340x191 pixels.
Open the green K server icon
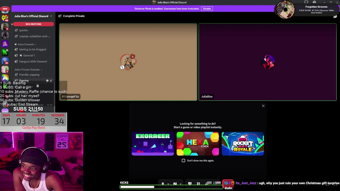click(x=5, y=52)
